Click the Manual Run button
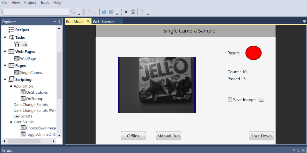The image size is (307, 153). click(168, 136)
